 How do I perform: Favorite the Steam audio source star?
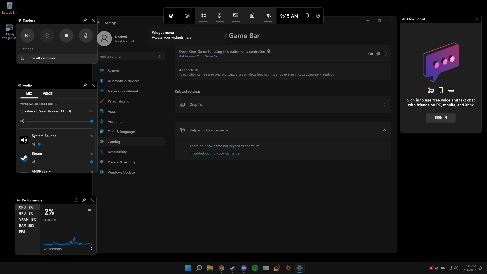tap(92, 154)
